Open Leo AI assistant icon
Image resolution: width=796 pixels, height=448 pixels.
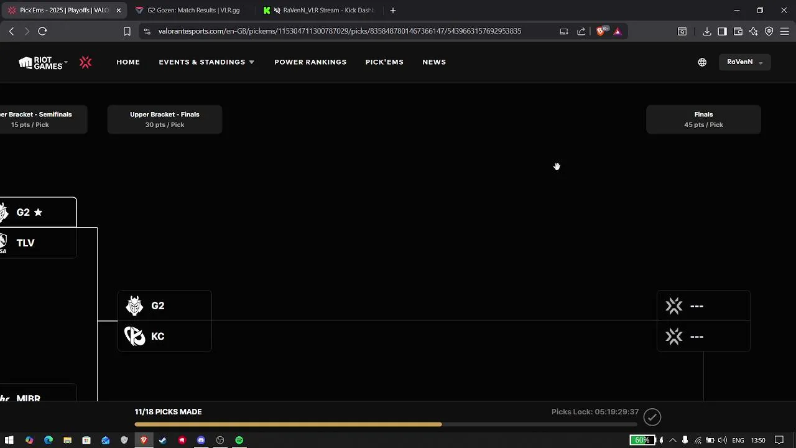(754, 31)
